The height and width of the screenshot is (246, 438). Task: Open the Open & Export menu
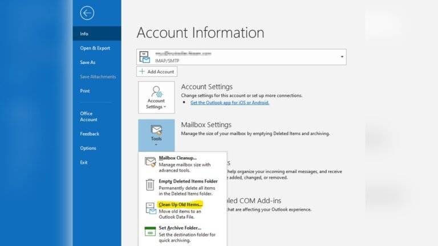pyautogui.click(x=95, y=48)
